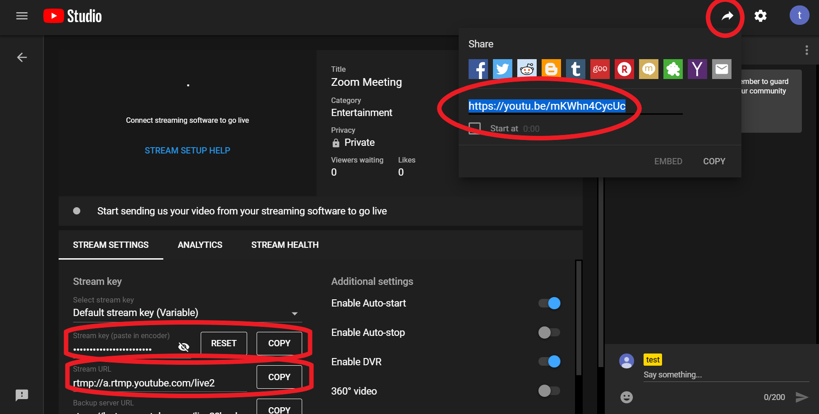Screen dimensions: 819x414
Task: Share to Rakuten
Action: [624, 69]
